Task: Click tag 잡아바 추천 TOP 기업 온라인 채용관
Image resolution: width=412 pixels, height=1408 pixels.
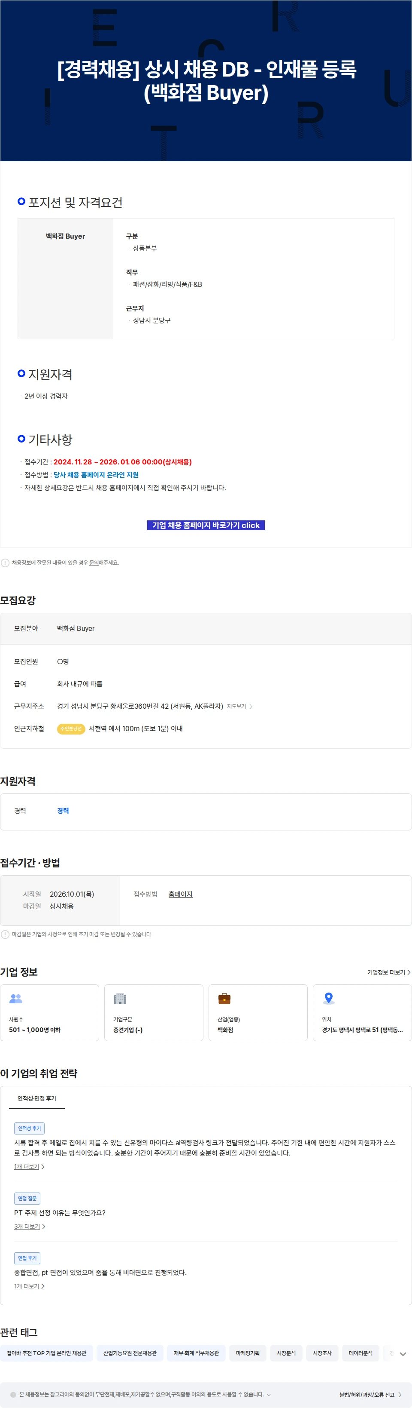Action: click(x=46, y=1353)
